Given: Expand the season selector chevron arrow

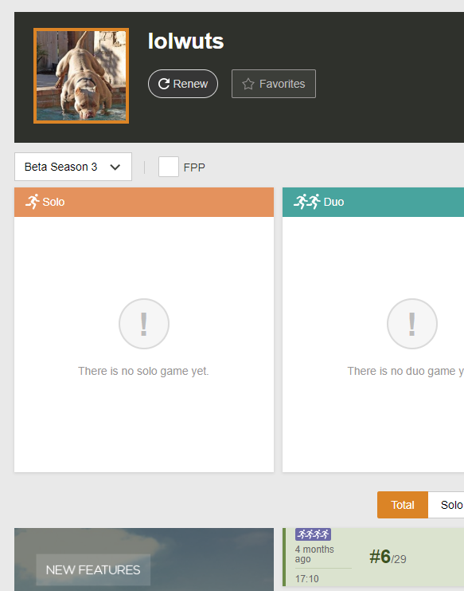Looking at the screenshot, I should tap(115, 167).
